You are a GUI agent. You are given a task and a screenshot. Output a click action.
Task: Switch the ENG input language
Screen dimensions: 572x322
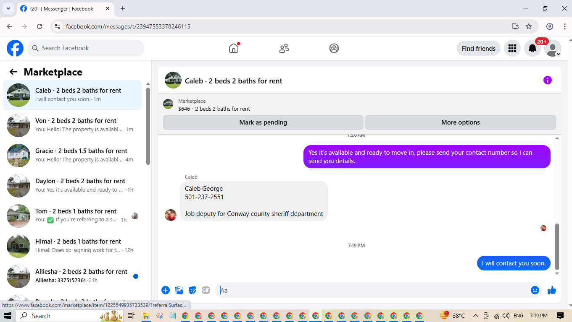click(x=518, y=316)
